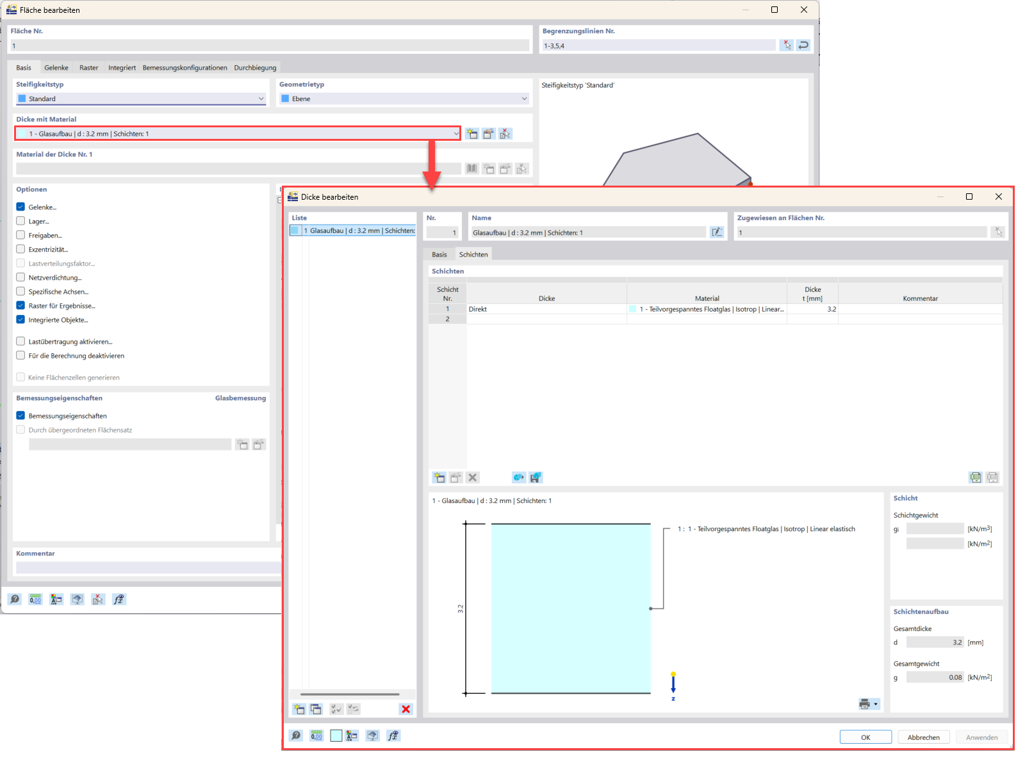This screenshot has width=1025, height=768.
Task: Confirm with the OK button
Action: (x=865, y=737)
